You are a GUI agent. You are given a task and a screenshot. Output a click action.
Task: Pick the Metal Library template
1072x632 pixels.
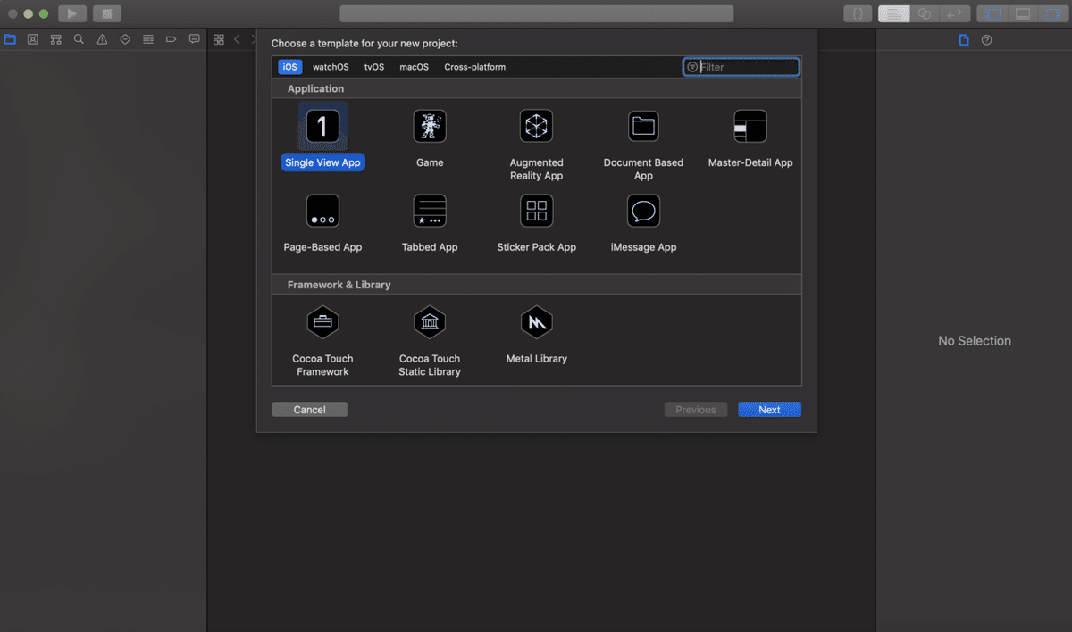[537, 322]
